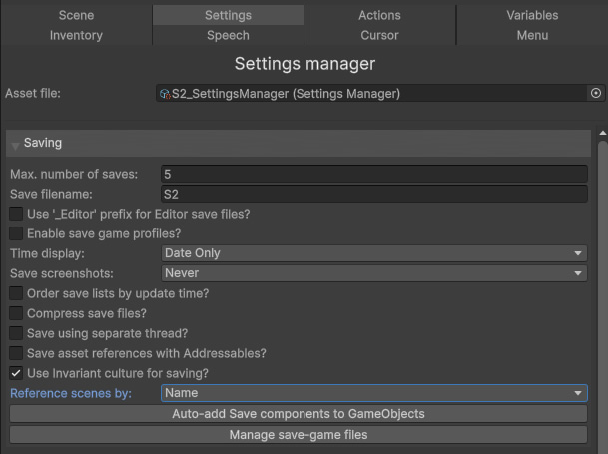Open the Cursor tab
608x454 pixels.
tap(379, 35)
